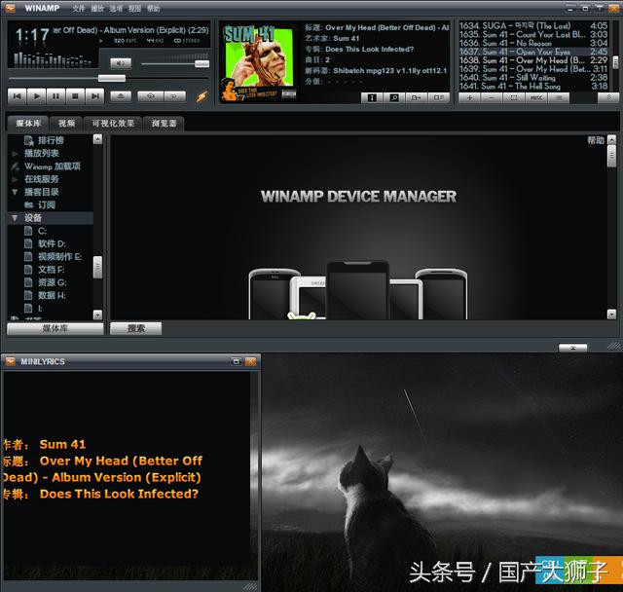Click the playlist remove (−) button
The image size is (623, 592).
[x=492, y=97]
